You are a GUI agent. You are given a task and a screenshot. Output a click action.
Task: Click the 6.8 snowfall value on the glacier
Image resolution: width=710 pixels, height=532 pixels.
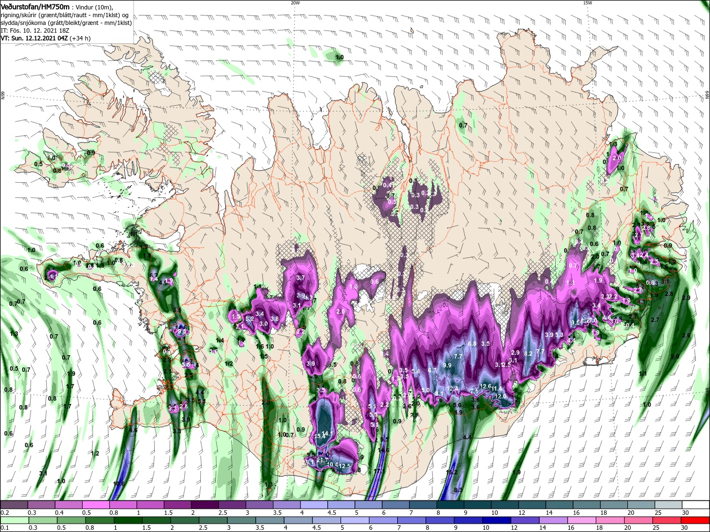tap(472, 344)
